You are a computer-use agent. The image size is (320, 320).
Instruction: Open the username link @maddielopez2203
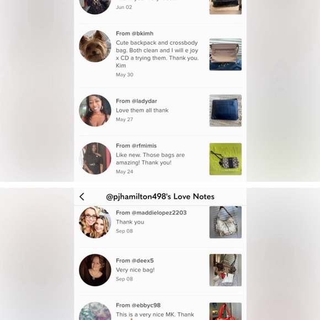coord(159,212)
